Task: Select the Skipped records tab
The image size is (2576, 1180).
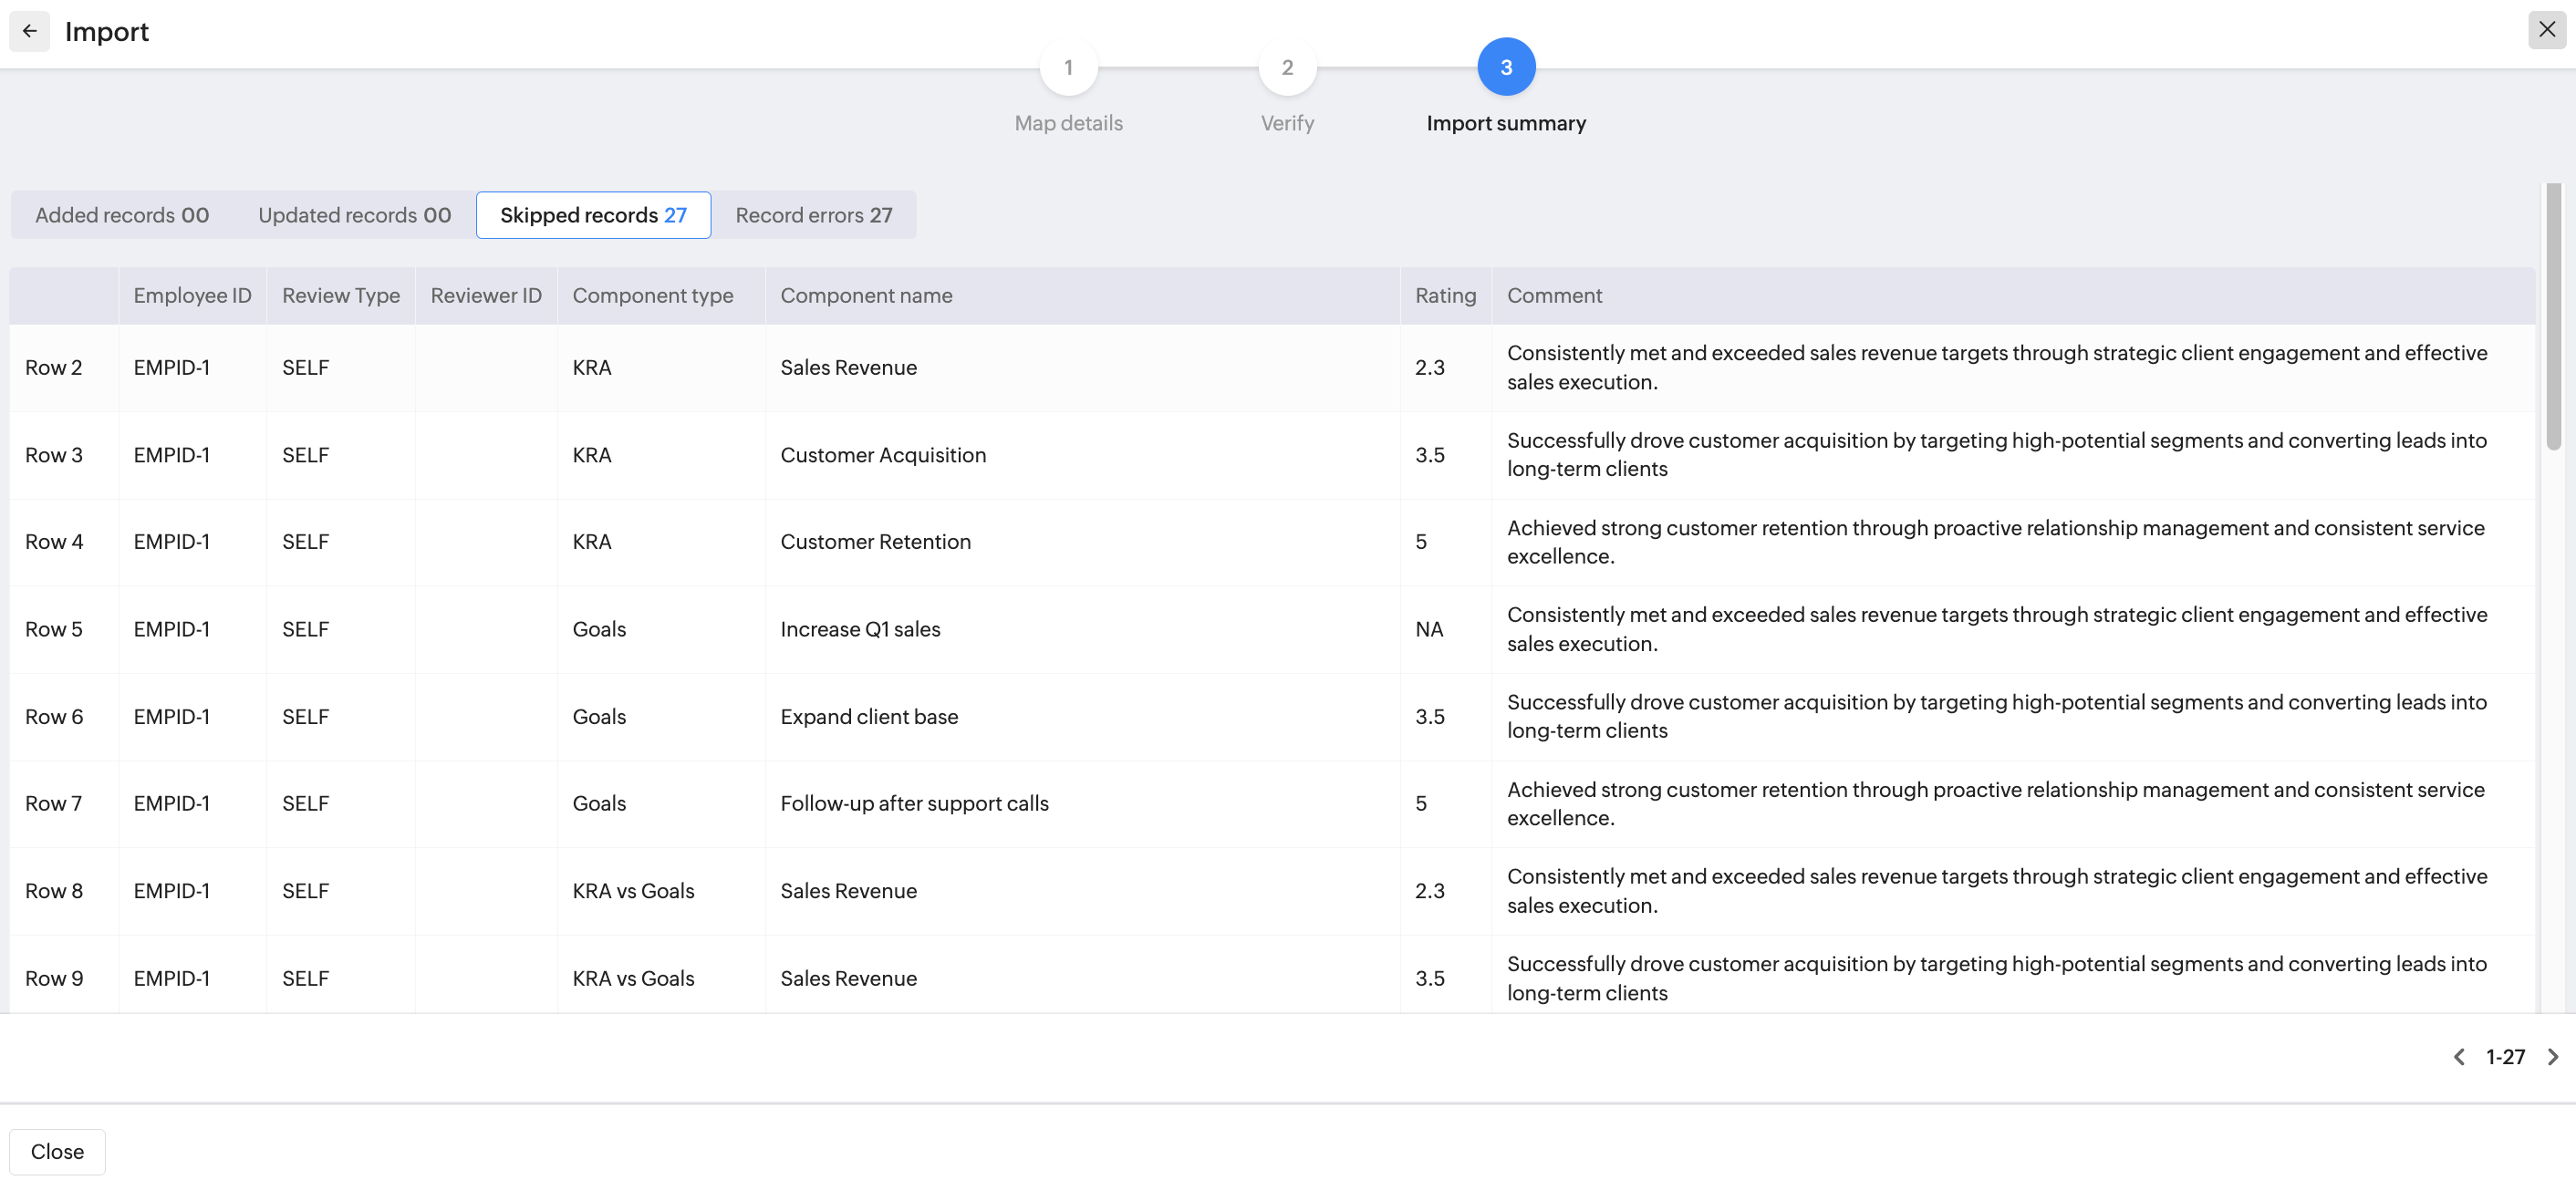Action: pos(593,215)
